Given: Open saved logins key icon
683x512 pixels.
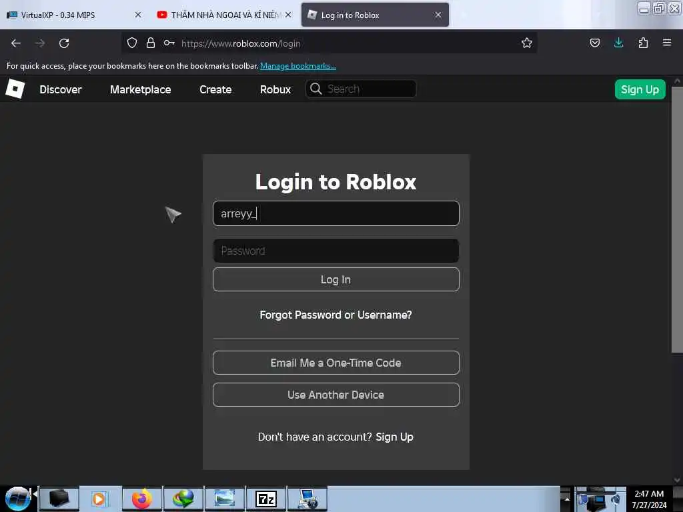Looking at the screenshot, I should (169, 43).
